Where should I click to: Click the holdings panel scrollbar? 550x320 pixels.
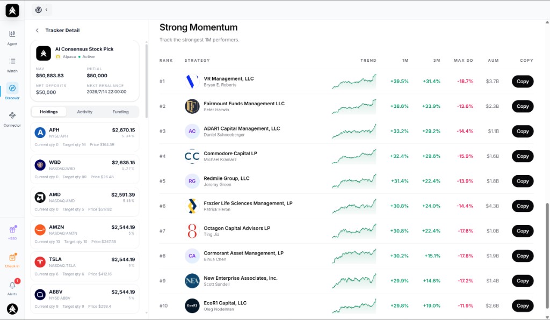pyautogui.click(x=146, y=81)
